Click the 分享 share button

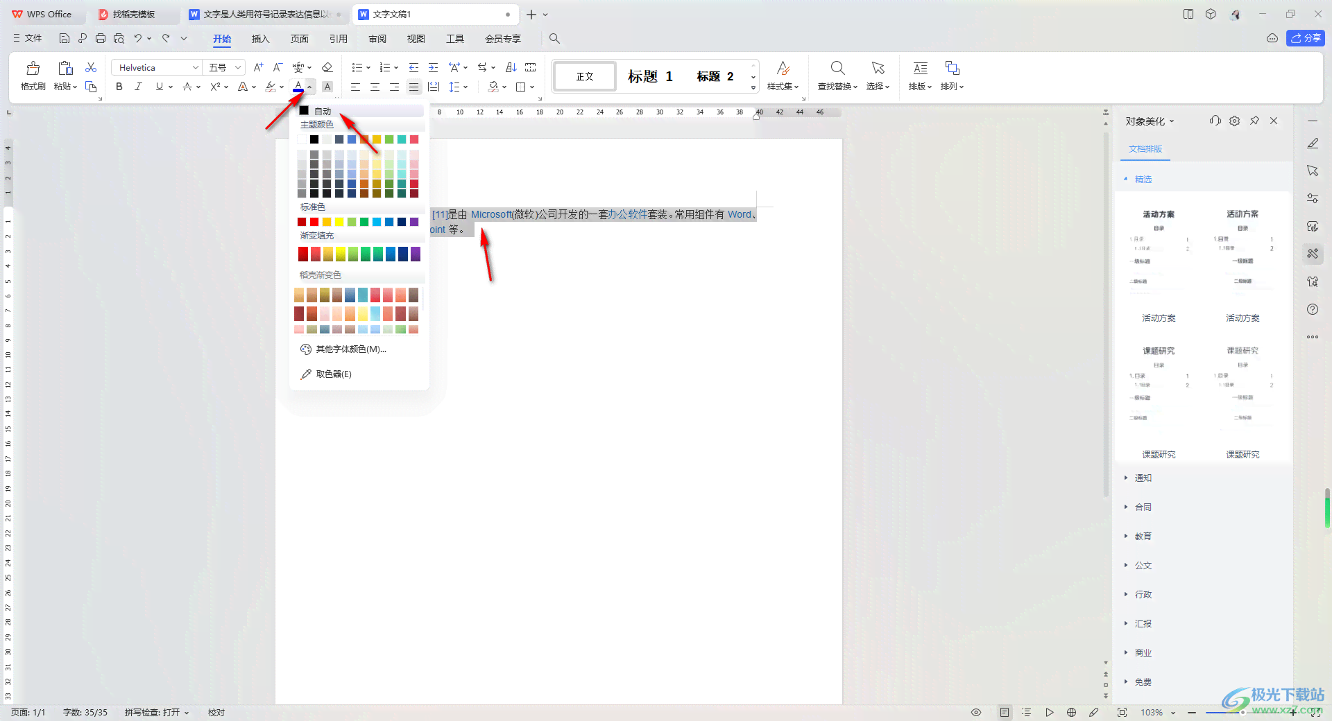(1306, 38)
